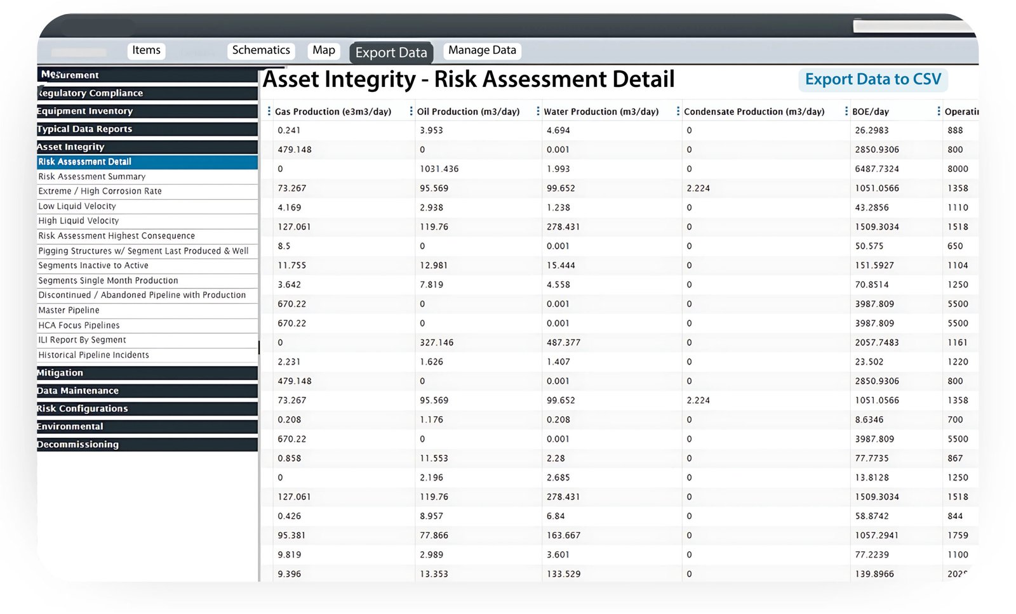Click the kebab icon before Gas Production header

coord(269,111)
